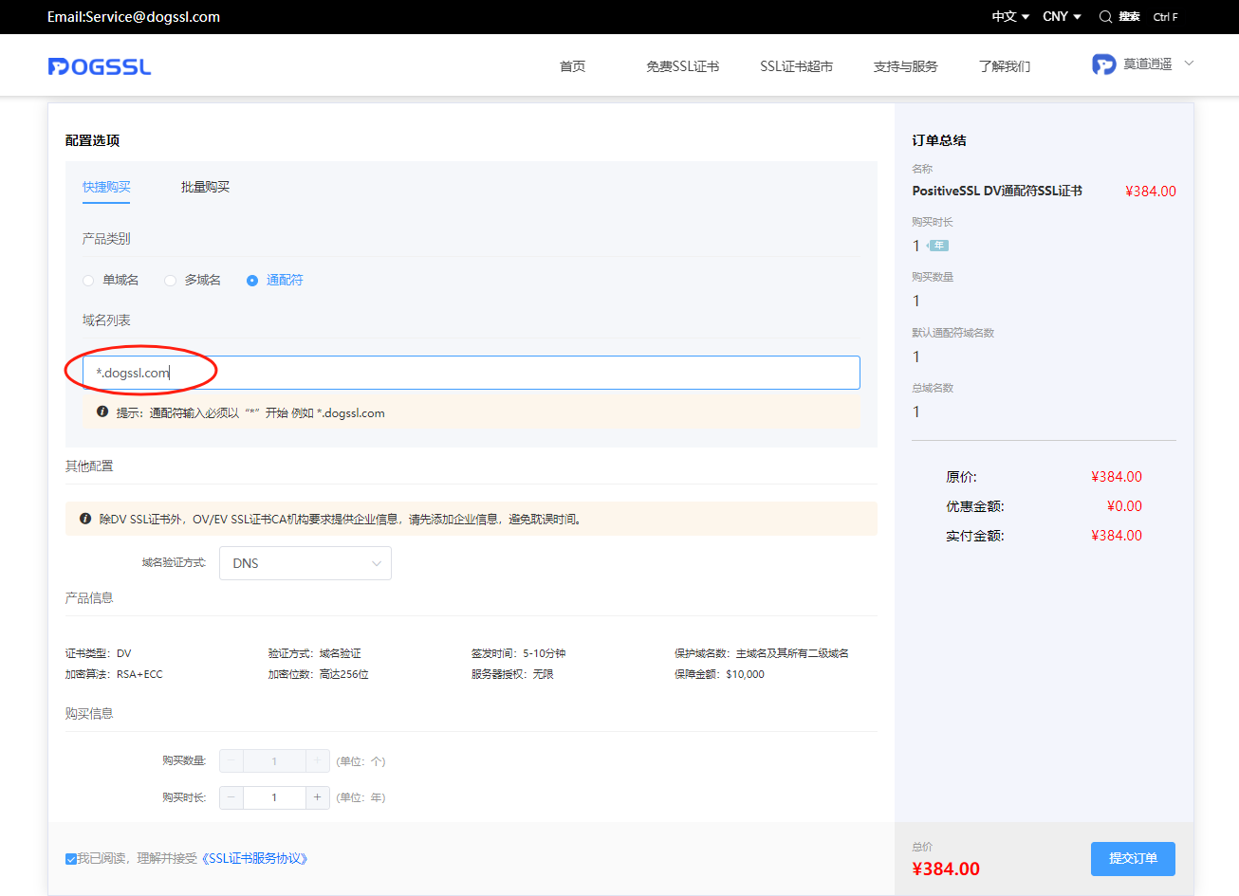Viewport: 1239px width, 896px height.
Task: Click the purchase quantity number field
Action: point(274,761)
